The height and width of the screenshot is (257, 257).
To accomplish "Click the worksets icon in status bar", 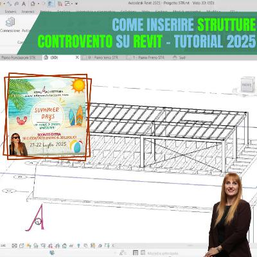I will click(52, 253).
